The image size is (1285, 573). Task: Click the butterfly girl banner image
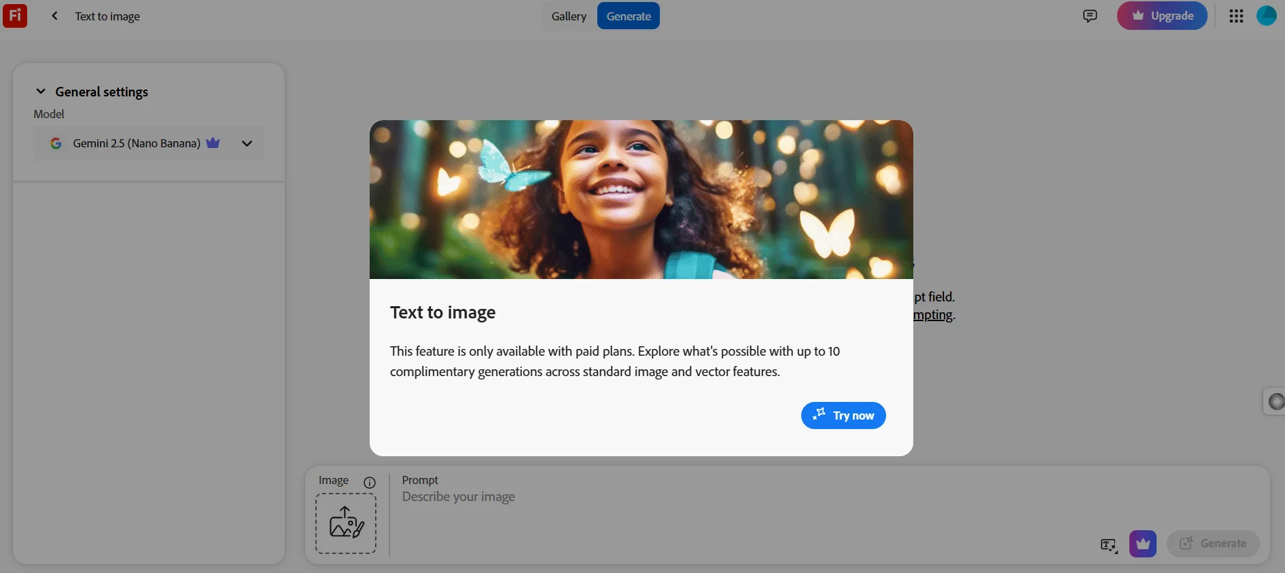[x=641, y=200]
